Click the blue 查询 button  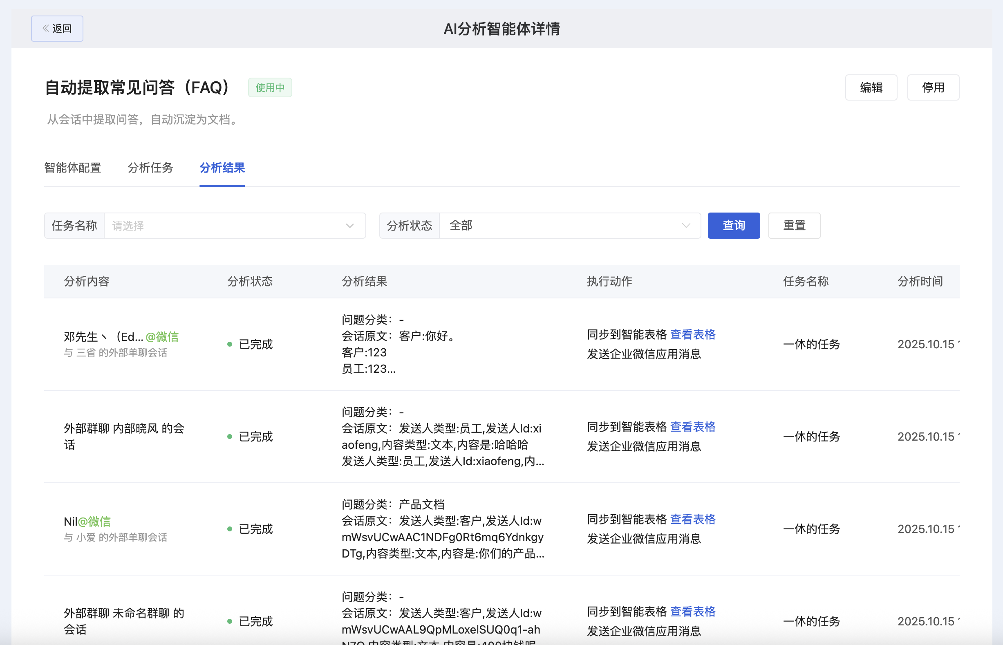(x=734, y=226)
